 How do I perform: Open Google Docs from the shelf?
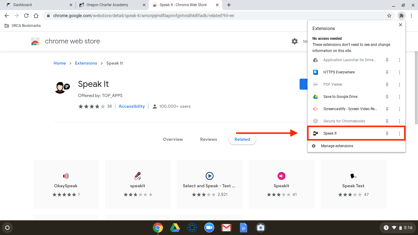point(244,228)
